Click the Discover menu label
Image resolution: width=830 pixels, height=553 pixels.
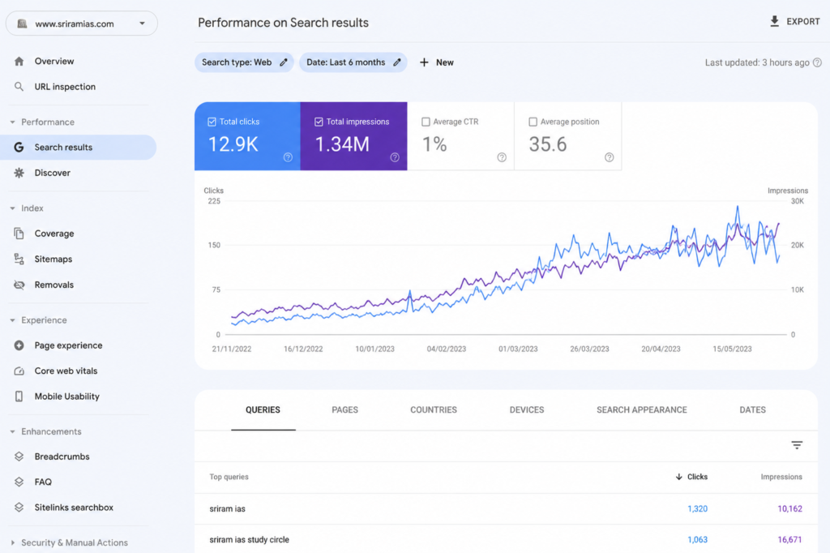(53, 173)
